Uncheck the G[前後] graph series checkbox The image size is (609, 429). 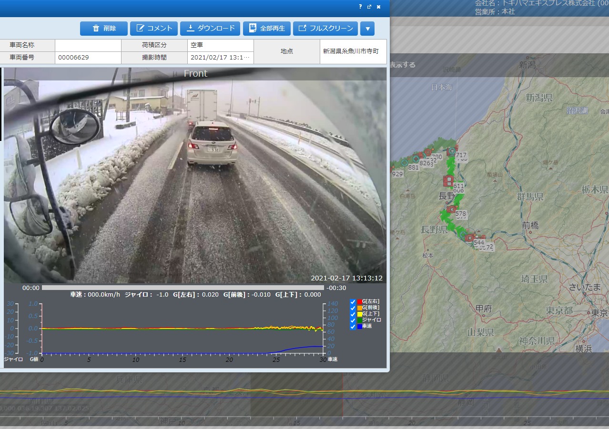tap(353, 308)
